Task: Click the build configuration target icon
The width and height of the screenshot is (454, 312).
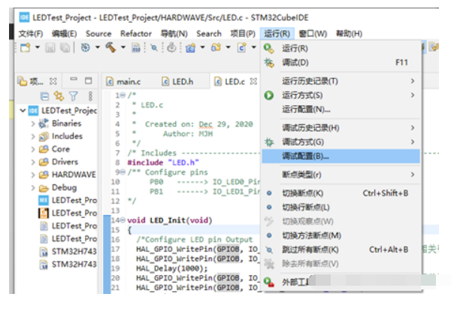Action: 85,47
